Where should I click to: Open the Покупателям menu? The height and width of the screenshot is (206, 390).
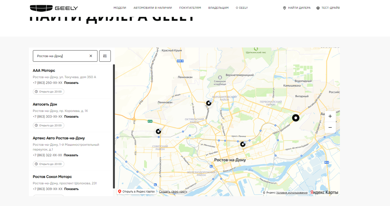[x=190, y=8]
